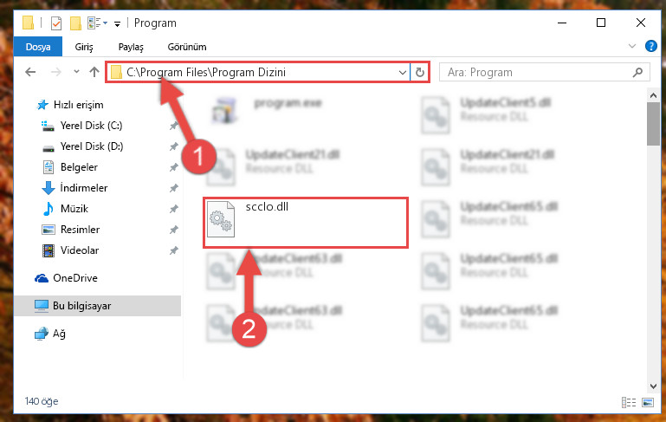Click the Up one level arrow
Image resolution: width=666 pixels, height=422 pixels.
94,72
